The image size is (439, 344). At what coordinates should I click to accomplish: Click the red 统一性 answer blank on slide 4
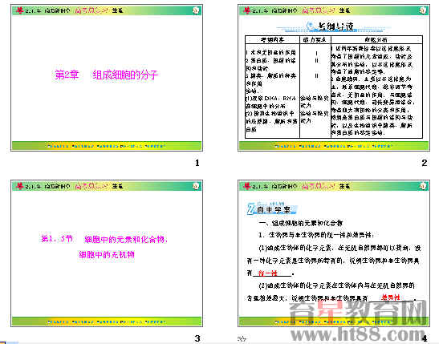tap(268, 273)
